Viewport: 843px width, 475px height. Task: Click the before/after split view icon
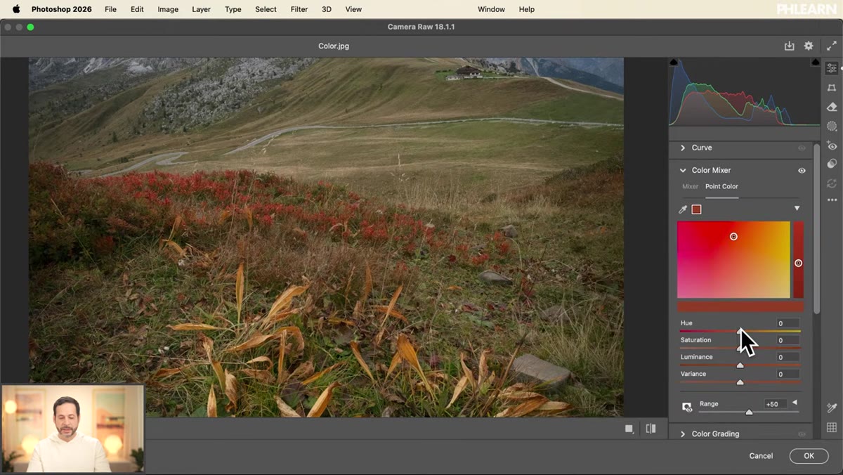pyautogui.click(x=651, y=429)
